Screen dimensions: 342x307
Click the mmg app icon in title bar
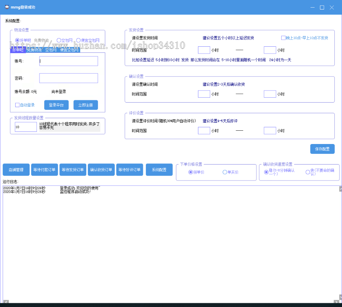(x=7, y=7)
